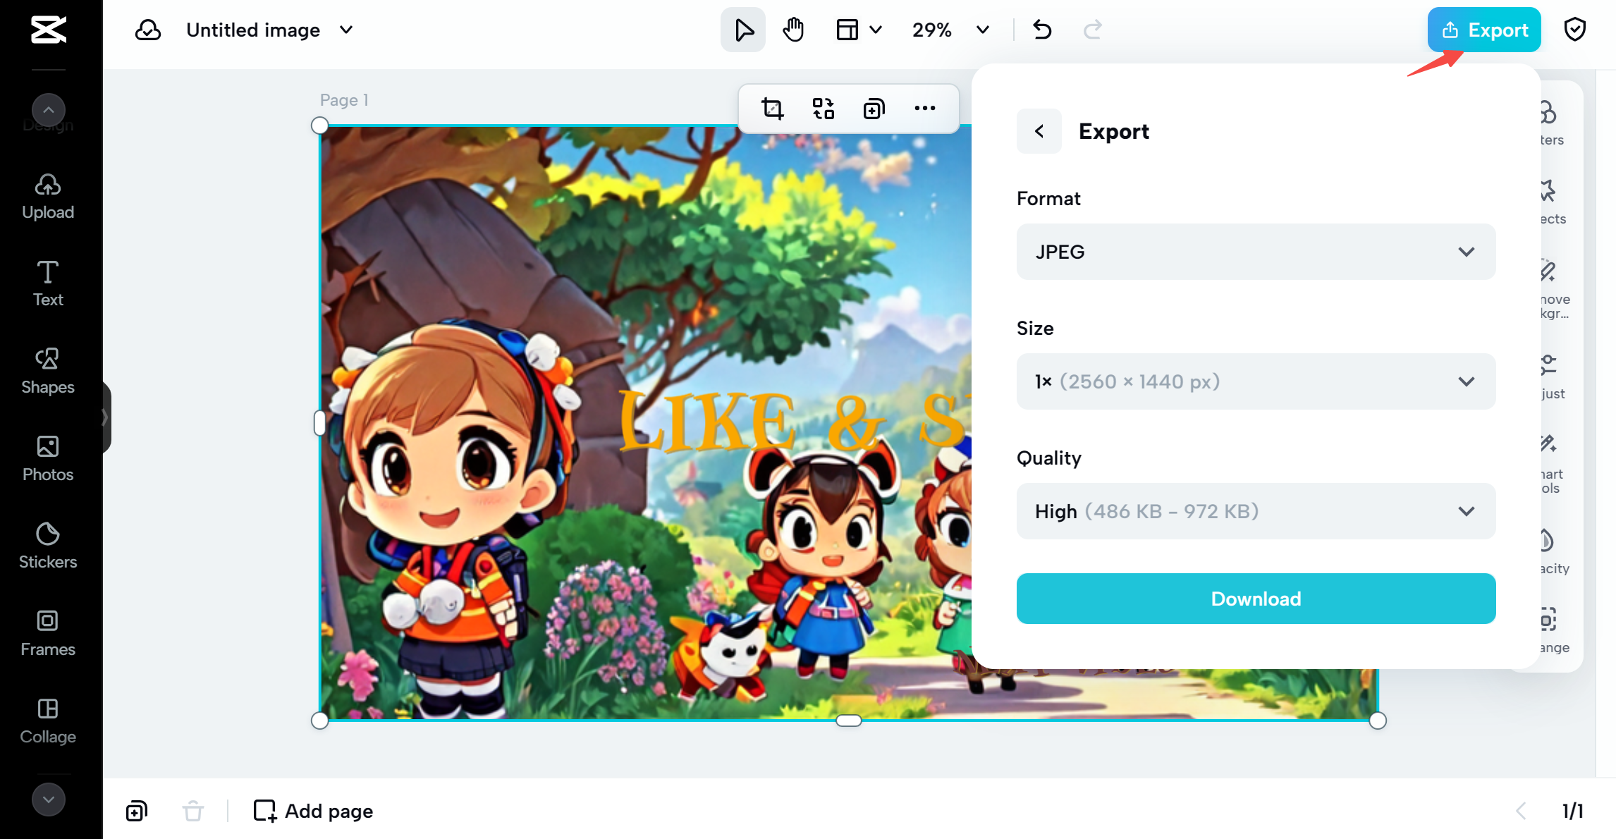Screen dimensions: 1616x839
Task: Click the Add page button
Action: click(x=314, y=811)
